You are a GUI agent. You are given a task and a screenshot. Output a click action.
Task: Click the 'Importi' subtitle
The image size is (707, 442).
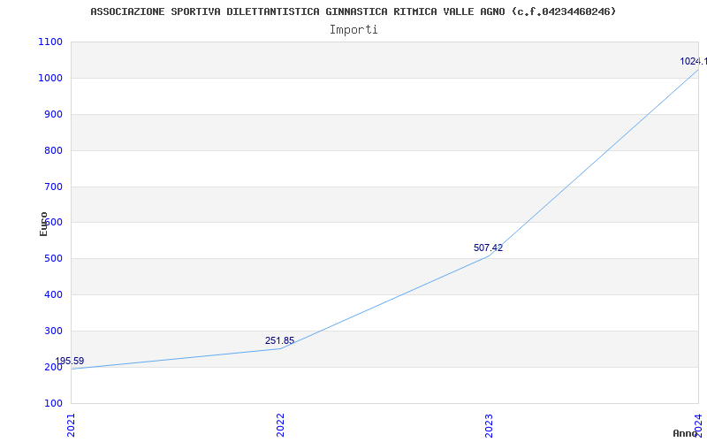[x=353, y=30]
